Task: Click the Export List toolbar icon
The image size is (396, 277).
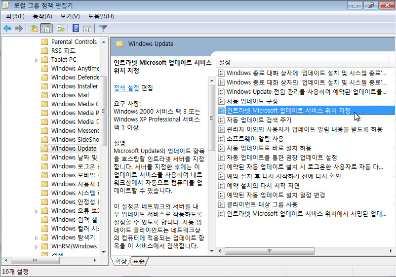Action: tap(62, 28)
